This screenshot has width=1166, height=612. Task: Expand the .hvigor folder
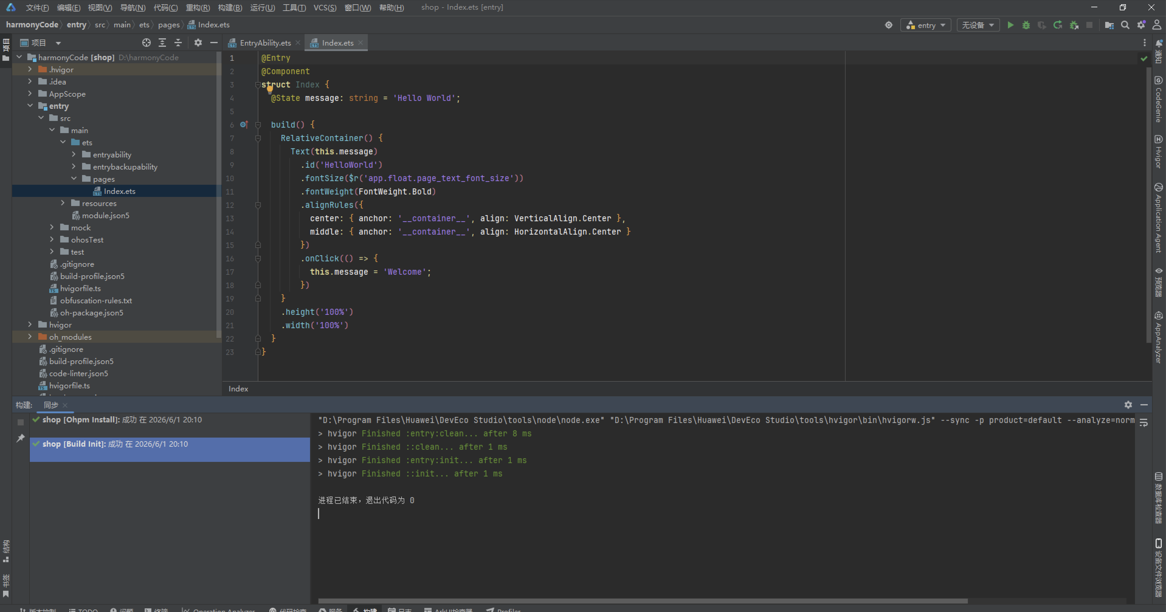(30, 69)
